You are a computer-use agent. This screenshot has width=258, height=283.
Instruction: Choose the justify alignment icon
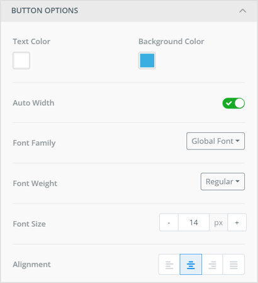tap(233, 265)
